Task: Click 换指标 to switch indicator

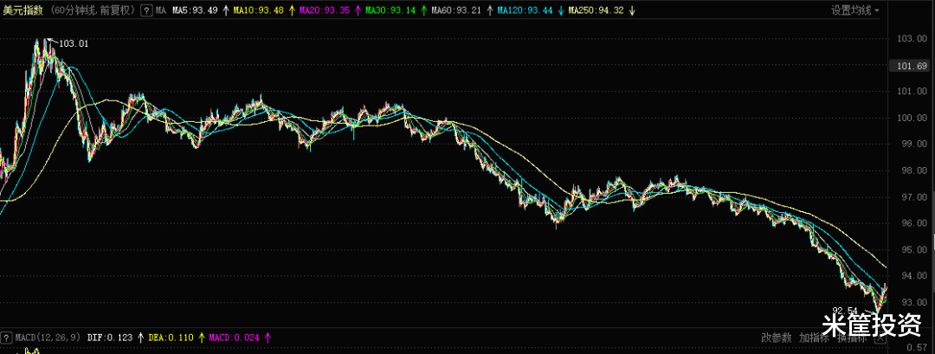Action: pyautogui.click(x=851, y=338)
